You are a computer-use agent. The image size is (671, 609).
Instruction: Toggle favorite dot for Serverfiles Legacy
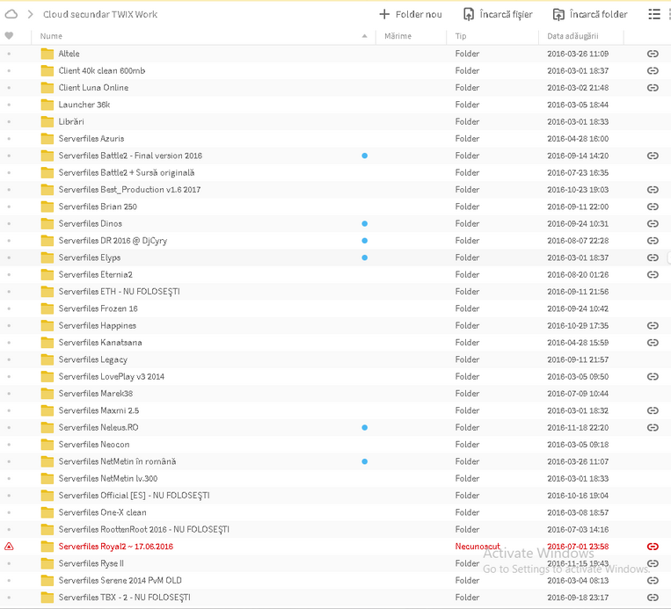[x=9, y=360]
